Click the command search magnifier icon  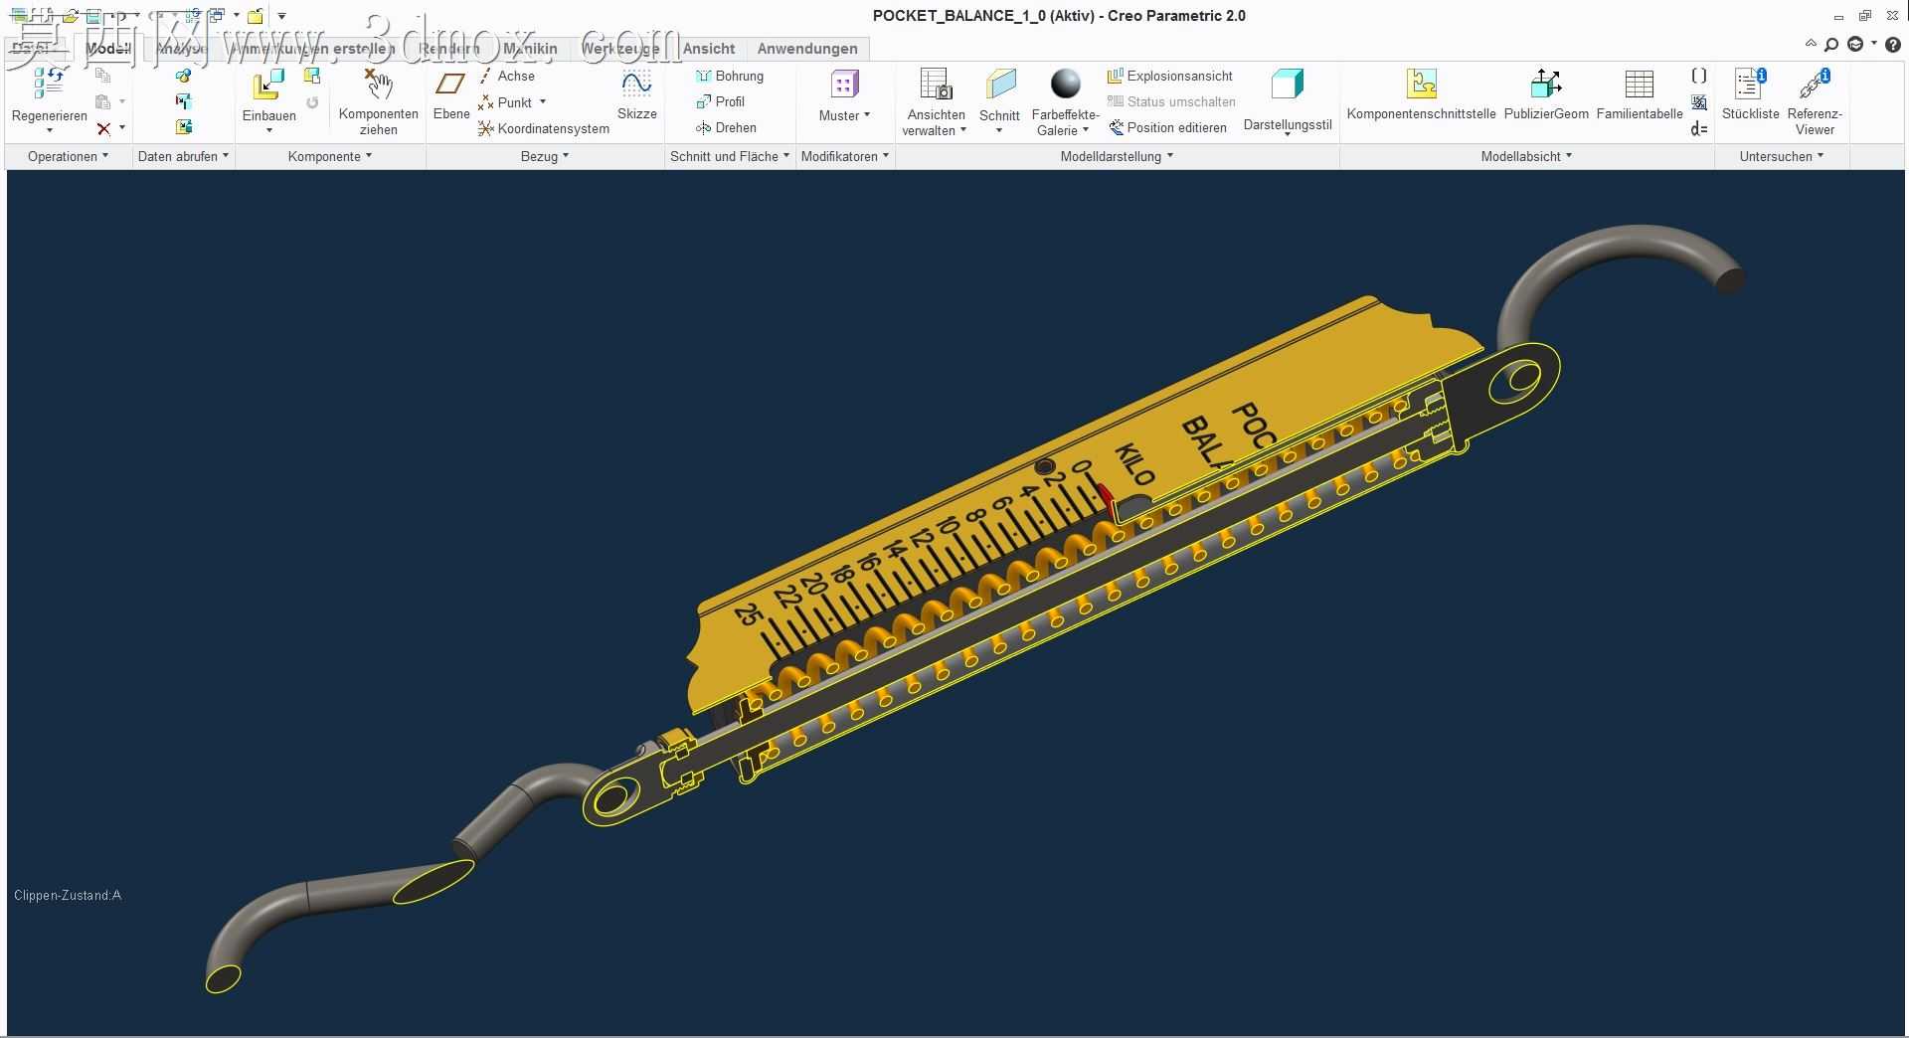pos(1831,45)
